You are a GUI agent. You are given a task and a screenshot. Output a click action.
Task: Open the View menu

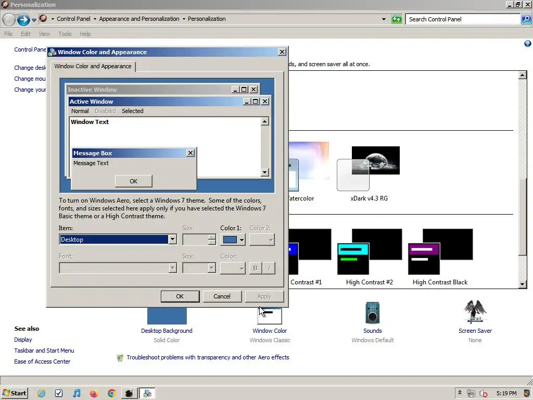coord(44,34)
